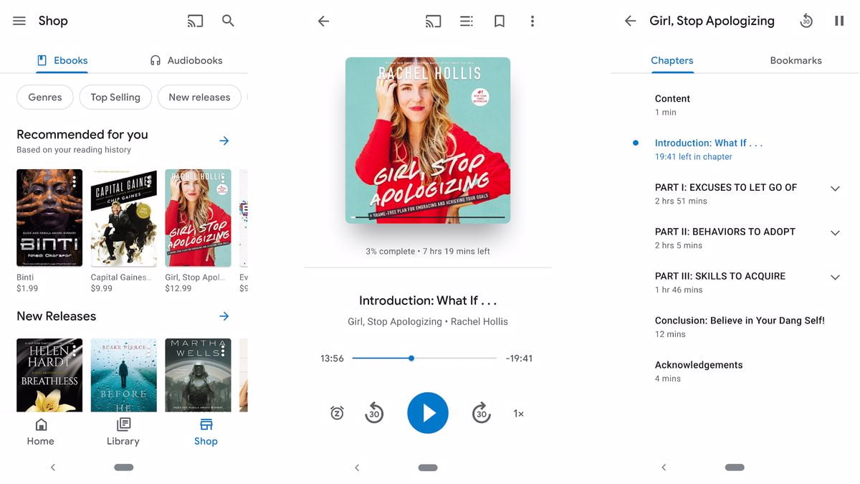Open search in the Shop
Image resolution: width=860 pixels, height=484 pixels.
[228, 20]
